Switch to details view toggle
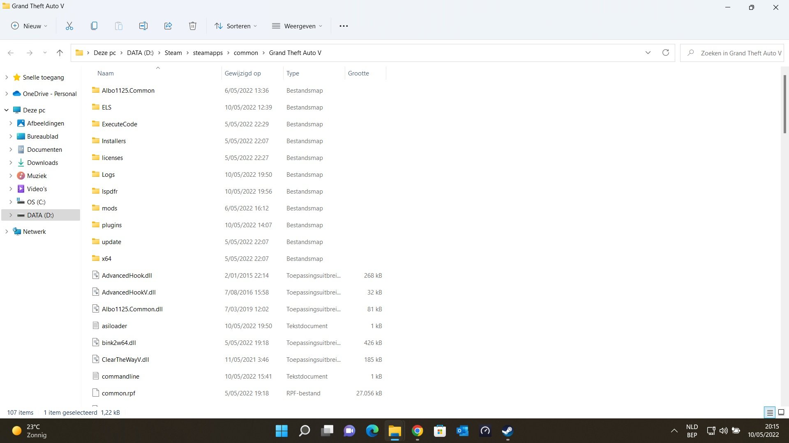This screenshot has width=789, height=443. 770,412
